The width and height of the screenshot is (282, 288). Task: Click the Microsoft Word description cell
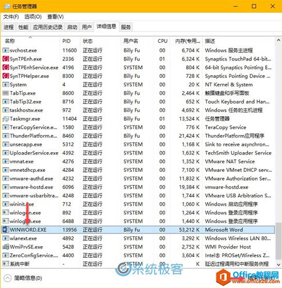pyautogui.click(x=224, y=230)
